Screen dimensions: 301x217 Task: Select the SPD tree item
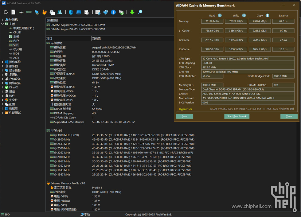point(16,45)
